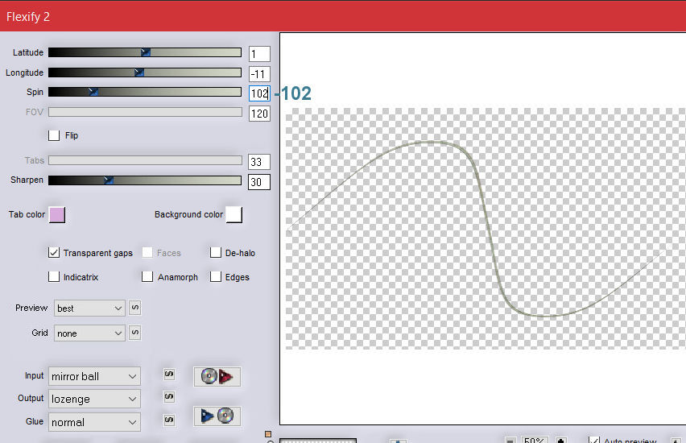Click the Spin value field showing 102
Screen dimensions: 686x443
point(259,93)
